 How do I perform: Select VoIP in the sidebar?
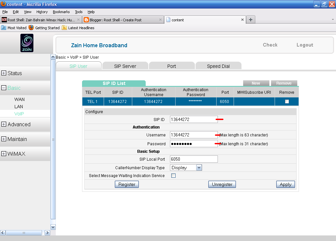click(x=19, y=114)
